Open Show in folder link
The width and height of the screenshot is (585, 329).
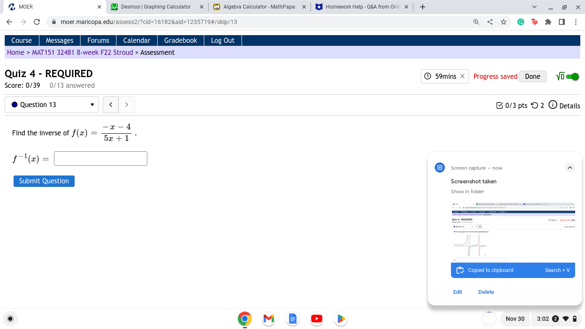tap(467, 191)
